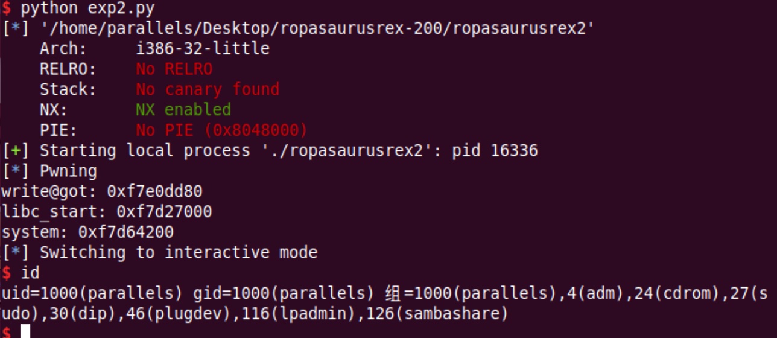Click the 'uid=1000(parallels)' output
The image size is (777, 338).
pyautogui.click(x=92, y=293)
